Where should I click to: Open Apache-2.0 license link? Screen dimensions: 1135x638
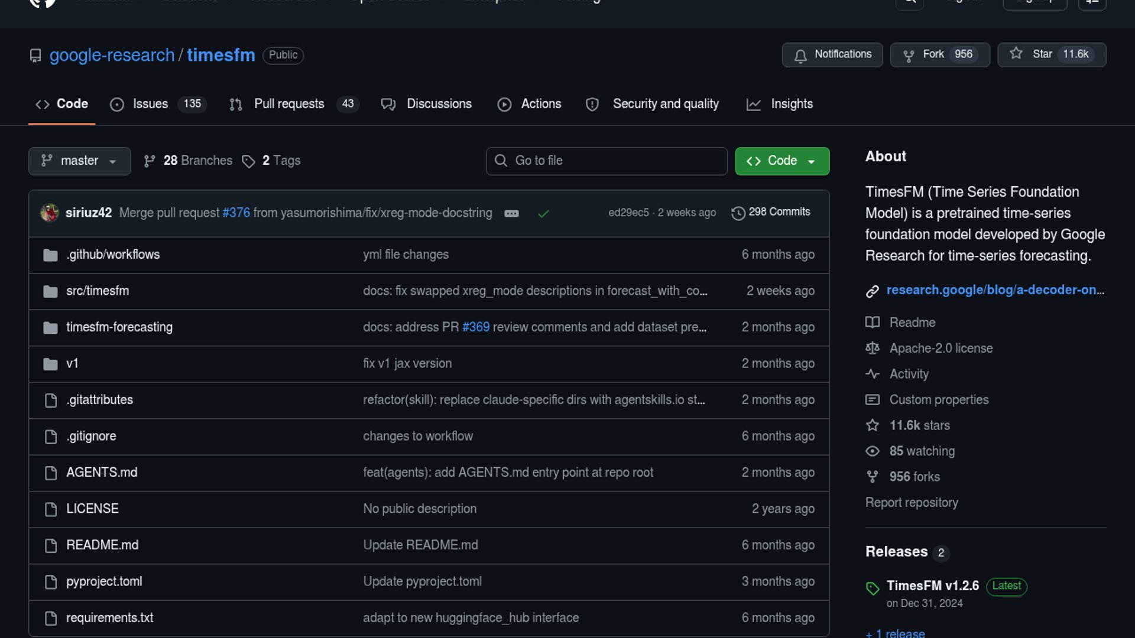[x=941, y=349]
